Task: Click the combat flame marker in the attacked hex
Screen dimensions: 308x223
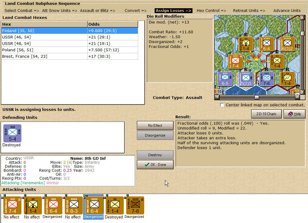Action: (256, 58)
